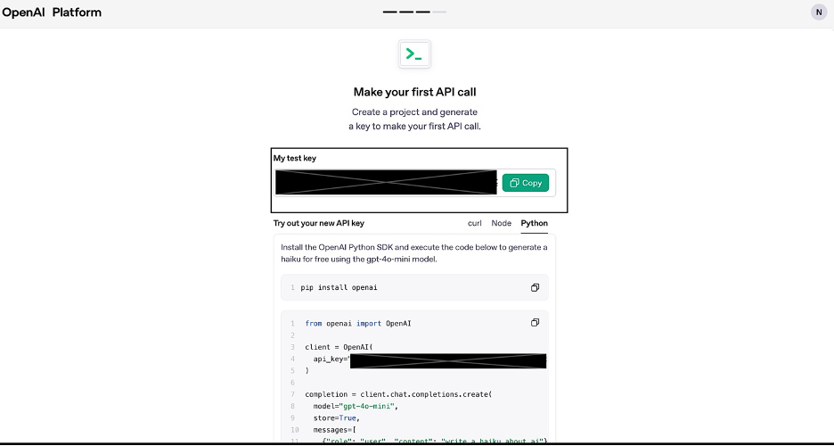Click the 'My test key' label
The image size is (834, 446).
click(x=295, y=158)
